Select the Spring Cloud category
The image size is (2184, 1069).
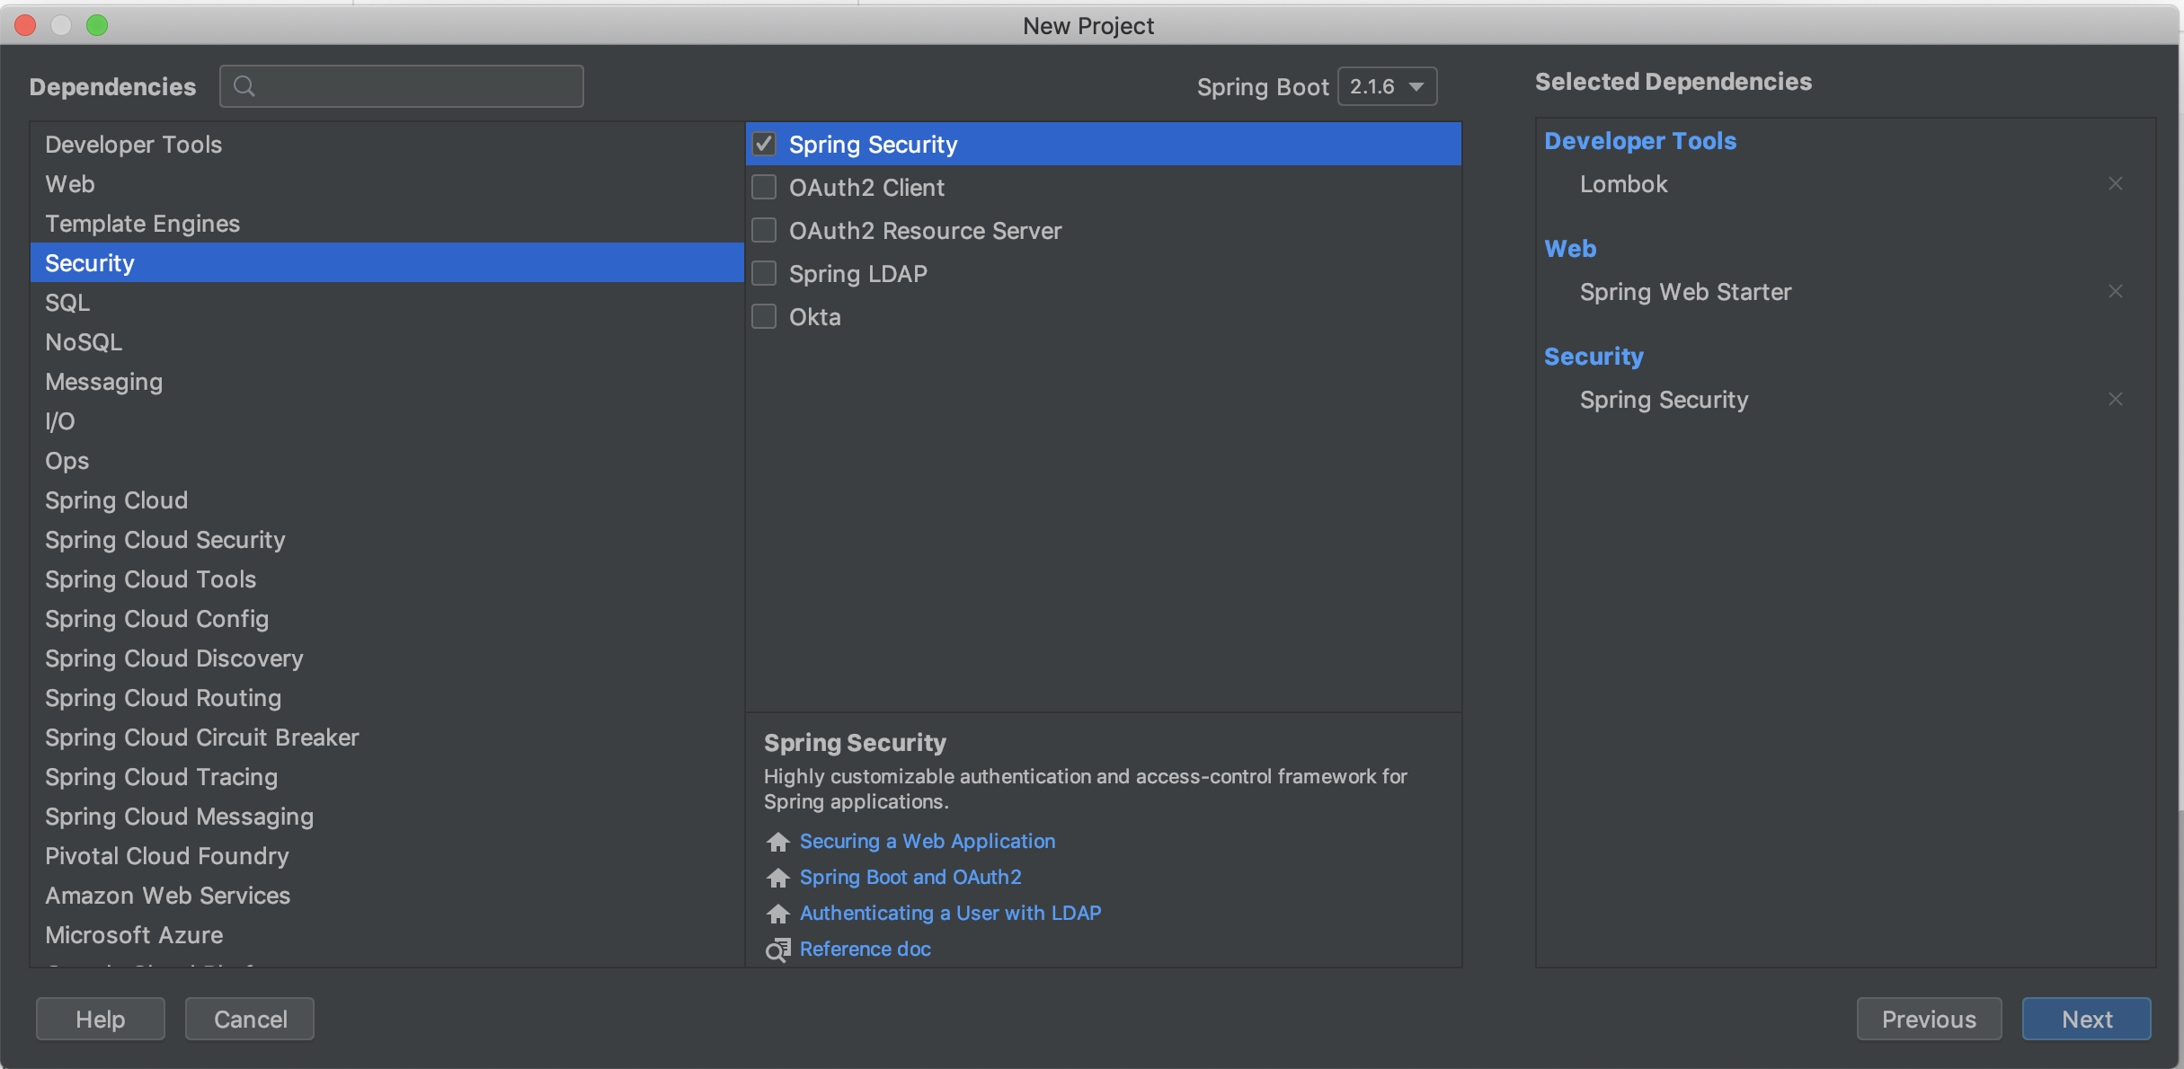[386, 500]
